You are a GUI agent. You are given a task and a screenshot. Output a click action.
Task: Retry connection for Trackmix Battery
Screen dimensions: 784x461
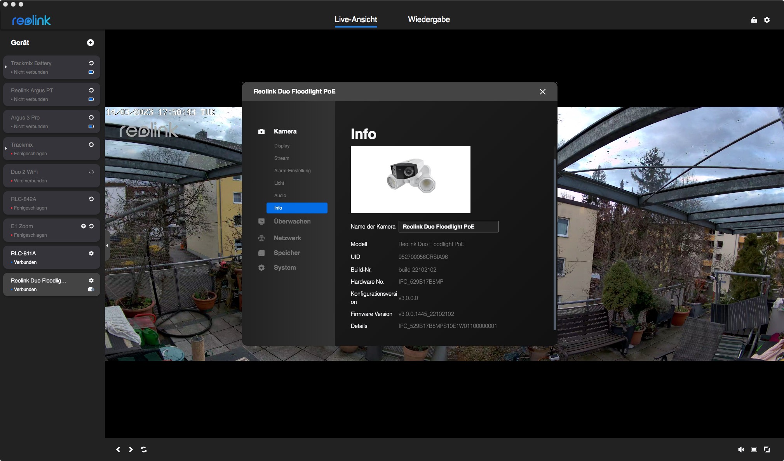click(x=91, y=63)
